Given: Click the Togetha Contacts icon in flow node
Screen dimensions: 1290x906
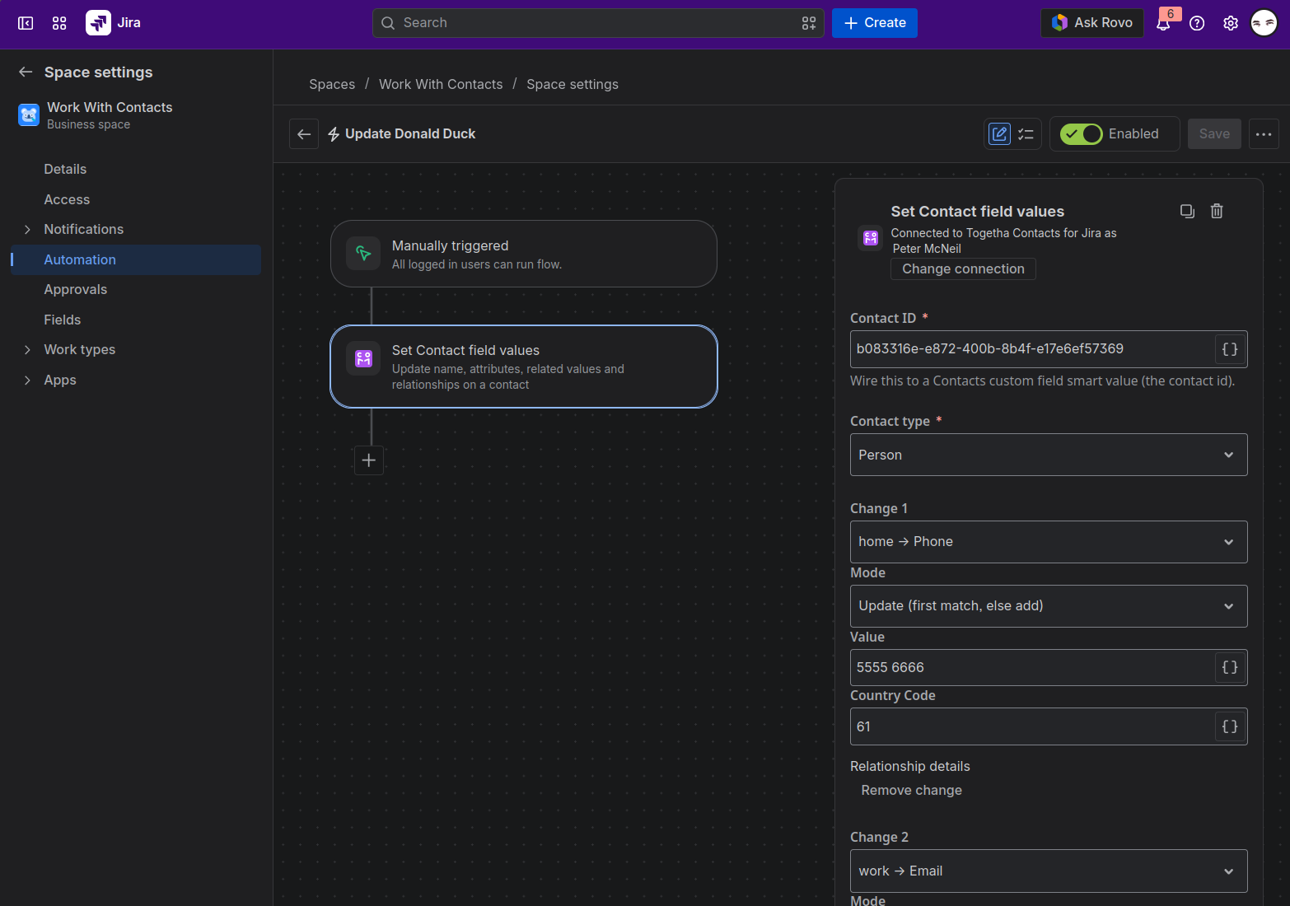Looking at the screenshot, I should tap(363, 358).
